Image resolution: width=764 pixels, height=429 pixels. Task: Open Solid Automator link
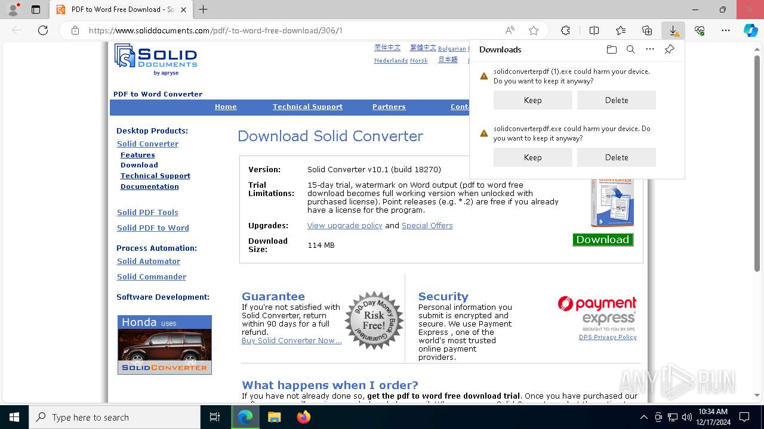point(148,261)
